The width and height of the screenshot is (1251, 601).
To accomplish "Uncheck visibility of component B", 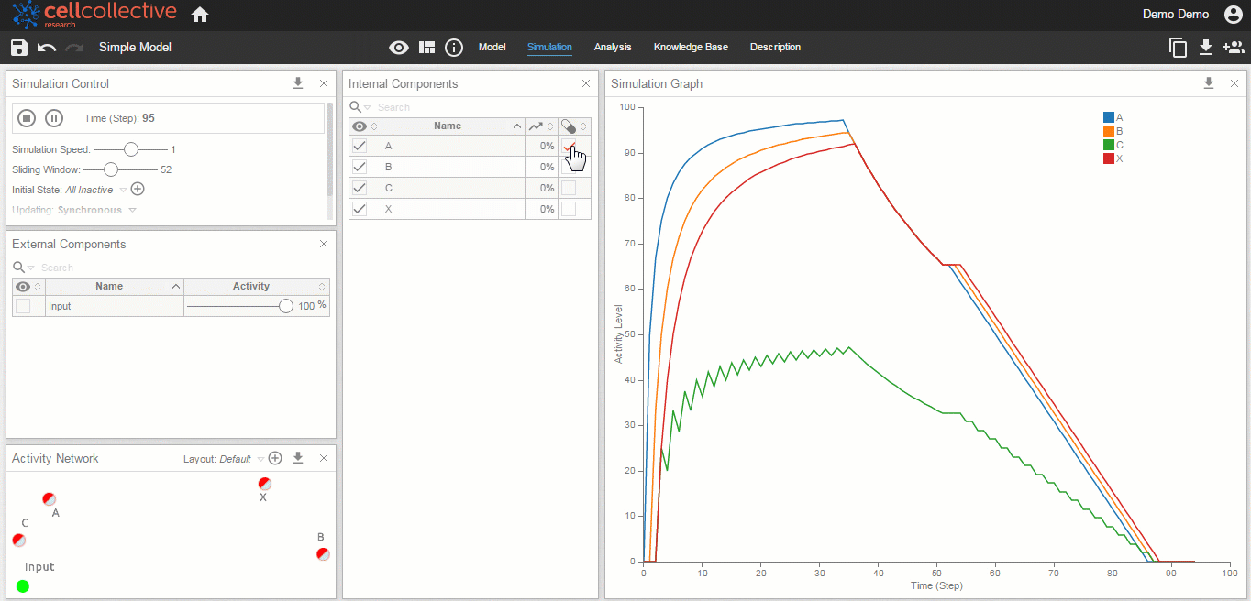I will click(x=360, y=168).
